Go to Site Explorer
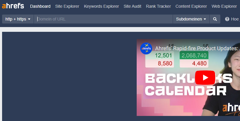240x121 pixels. (x=67, y=6)
